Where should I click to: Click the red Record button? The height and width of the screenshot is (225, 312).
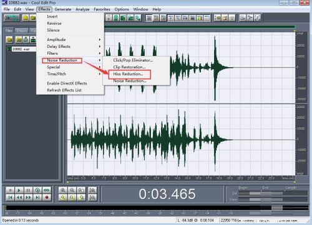[x=47, y=197]
